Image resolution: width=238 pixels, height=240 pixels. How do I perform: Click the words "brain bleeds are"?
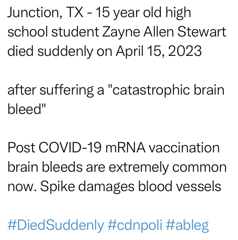[x=56, y=167]
